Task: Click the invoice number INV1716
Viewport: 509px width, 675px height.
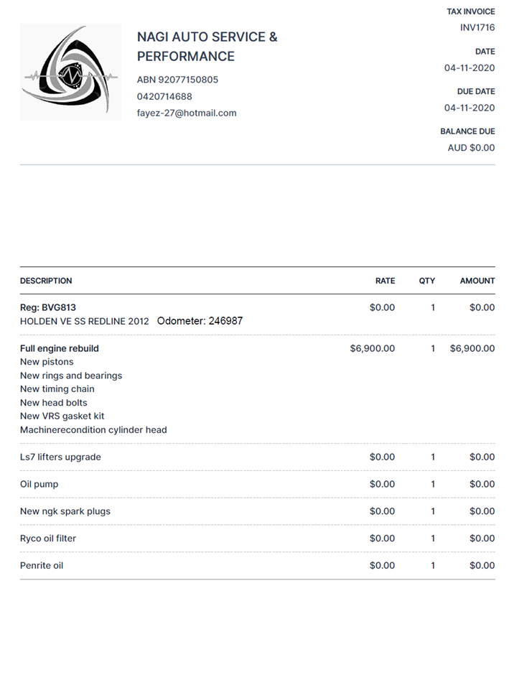Action: (x=477, y=27)
